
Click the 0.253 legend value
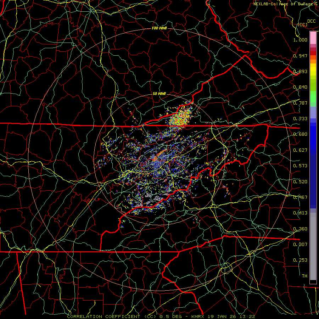coord(300,260)
